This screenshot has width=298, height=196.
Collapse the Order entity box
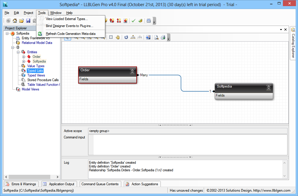tap(132, 71)
